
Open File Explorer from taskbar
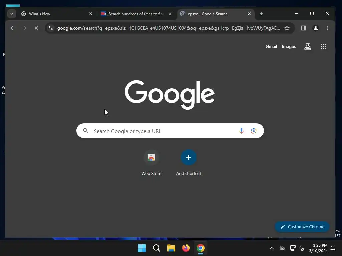tap(171, 248)
